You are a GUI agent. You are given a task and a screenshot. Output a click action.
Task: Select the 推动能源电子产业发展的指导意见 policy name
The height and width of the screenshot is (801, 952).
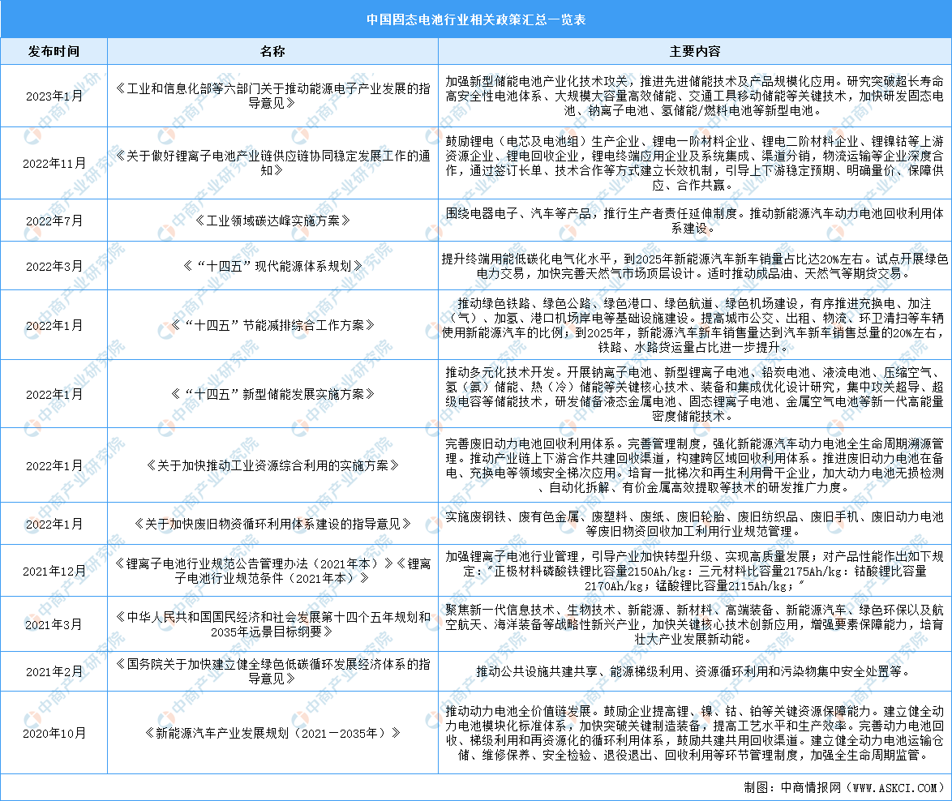coord(272,96)
